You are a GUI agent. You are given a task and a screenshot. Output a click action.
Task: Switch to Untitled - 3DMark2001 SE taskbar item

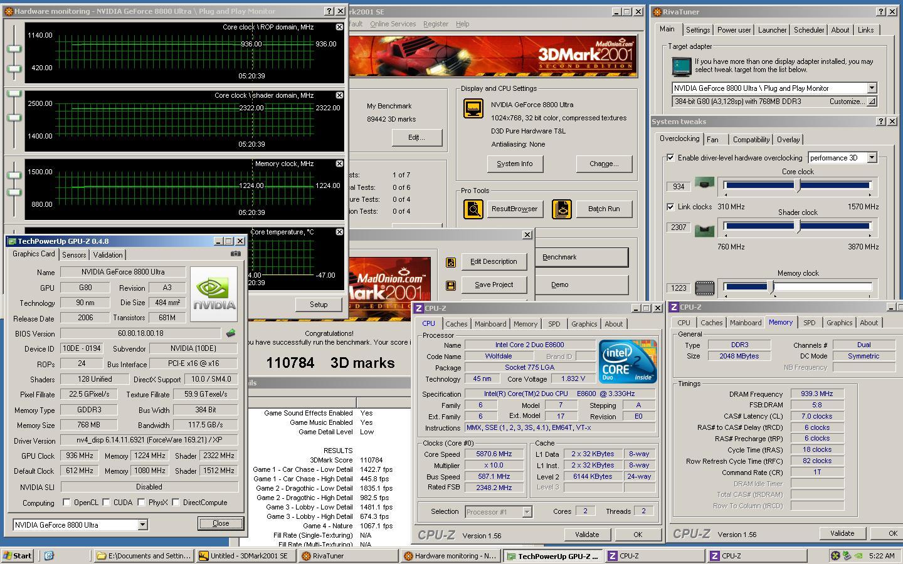point(246,555)
